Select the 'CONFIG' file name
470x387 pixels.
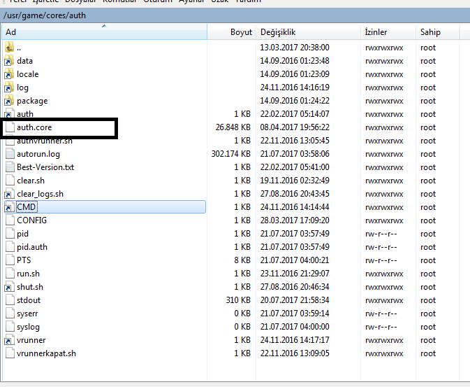[x=31, y=220]
